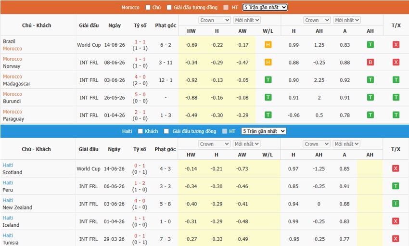
Task: Open Burundi team link
Action: click(12, 101)
